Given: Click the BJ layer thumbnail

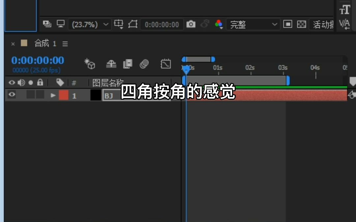Looking at the screenshot, I should [x=96, y=95].
